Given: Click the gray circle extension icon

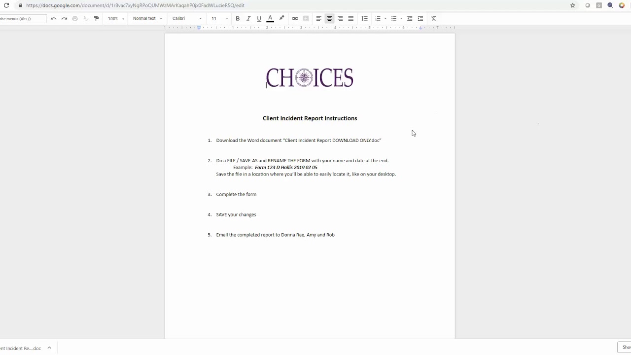Looking at the screenshot, I should (x=588, y=5).
